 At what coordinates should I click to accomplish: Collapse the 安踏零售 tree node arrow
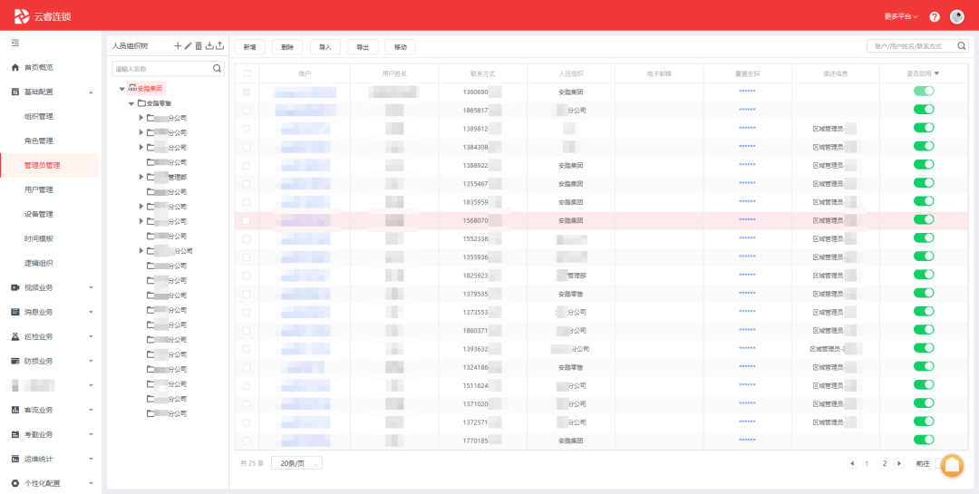click(x=131, y=103)
